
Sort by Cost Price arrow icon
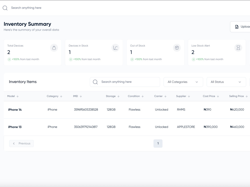coord(218,96)
